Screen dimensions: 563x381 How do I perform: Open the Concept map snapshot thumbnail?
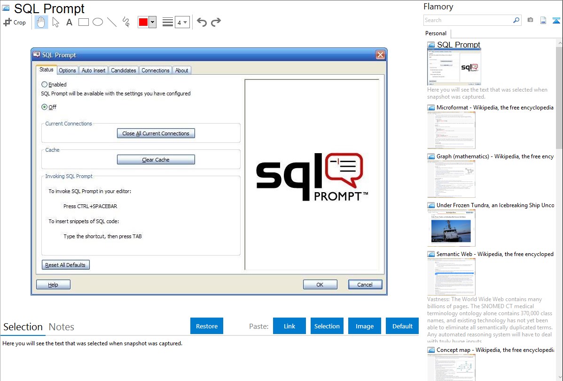click(x=451, y=367)
